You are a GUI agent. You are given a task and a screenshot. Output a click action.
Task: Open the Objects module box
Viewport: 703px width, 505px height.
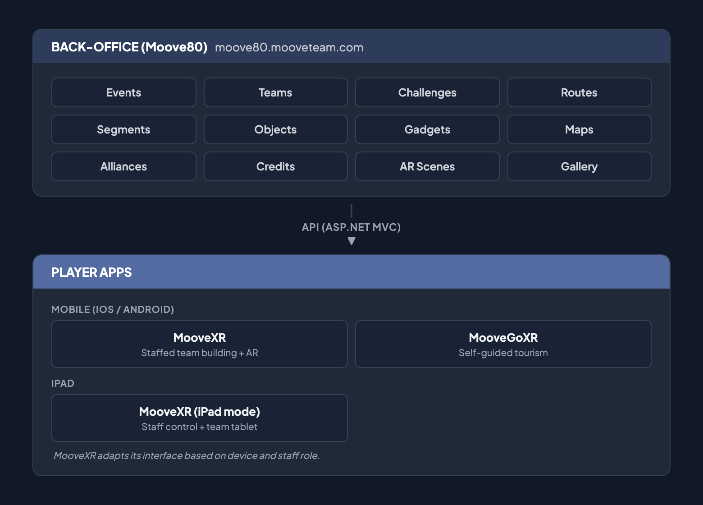276,129
